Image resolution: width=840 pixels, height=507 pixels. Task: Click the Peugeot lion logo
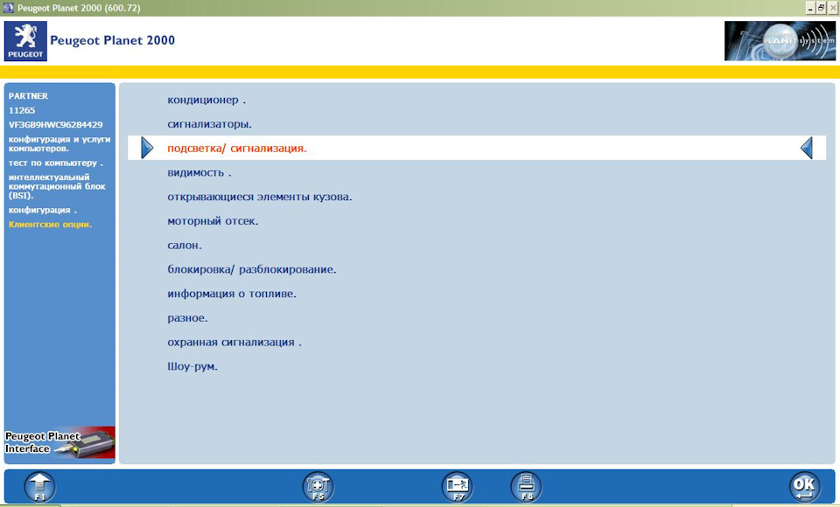point(25,41)
